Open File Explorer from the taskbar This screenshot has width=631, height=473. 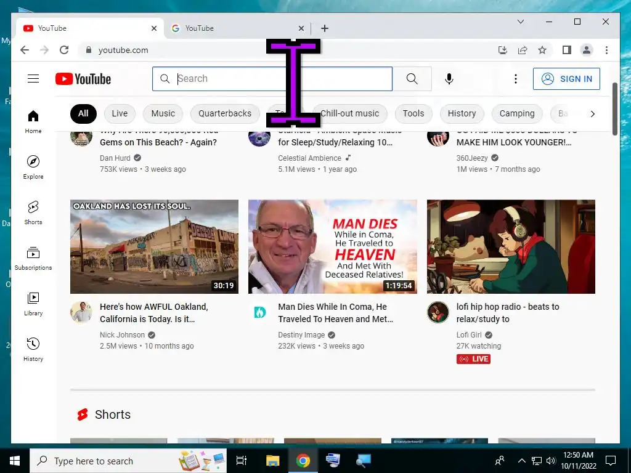pos(272,461)
